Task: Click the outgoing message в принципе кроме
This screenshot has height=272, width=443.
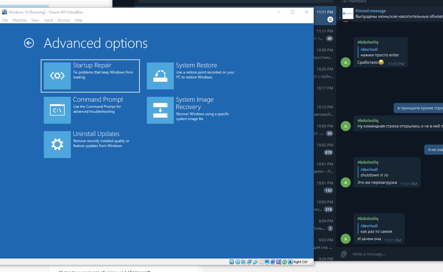Action: pyautogui.click(x=418, y=108)
